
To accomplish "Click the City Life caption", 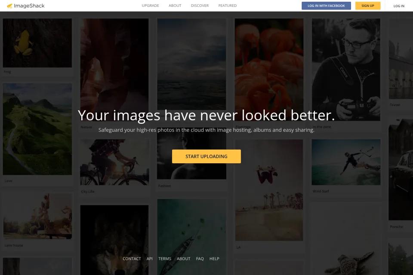I will (x=88, y=191).
